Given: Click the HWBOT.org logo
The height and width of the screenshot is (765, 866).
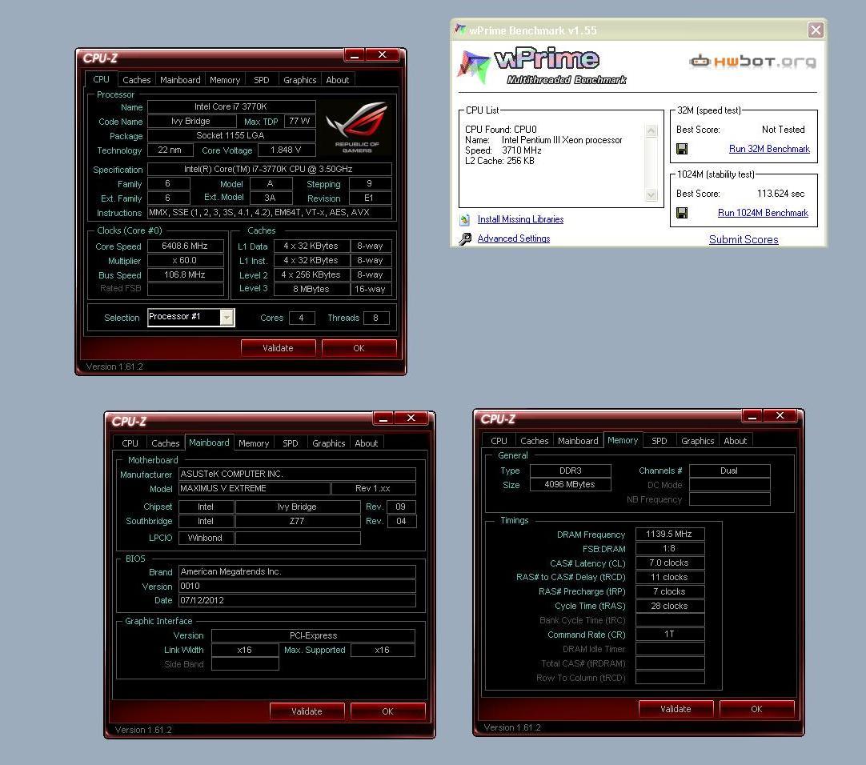Looking at the screenshot, I should tap(753, 61).
